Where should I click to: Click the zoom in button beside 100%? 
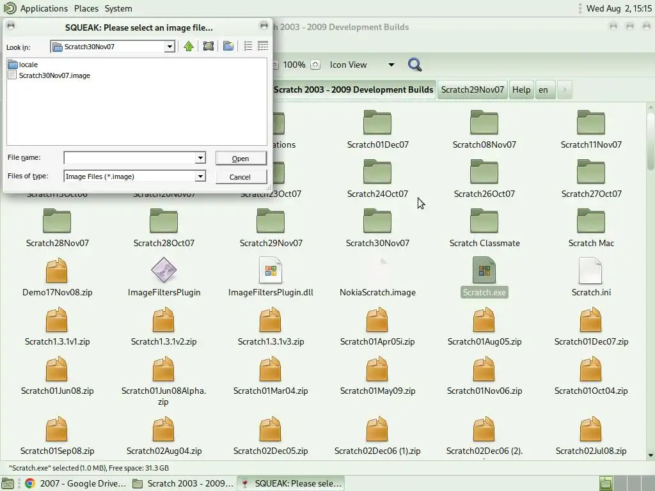tap(315, 65)
